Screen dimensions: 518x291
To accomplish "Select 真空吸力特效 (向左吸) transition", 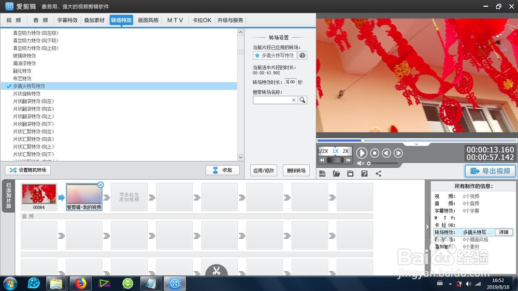I will pyautogui.click(x=36, y=33).
